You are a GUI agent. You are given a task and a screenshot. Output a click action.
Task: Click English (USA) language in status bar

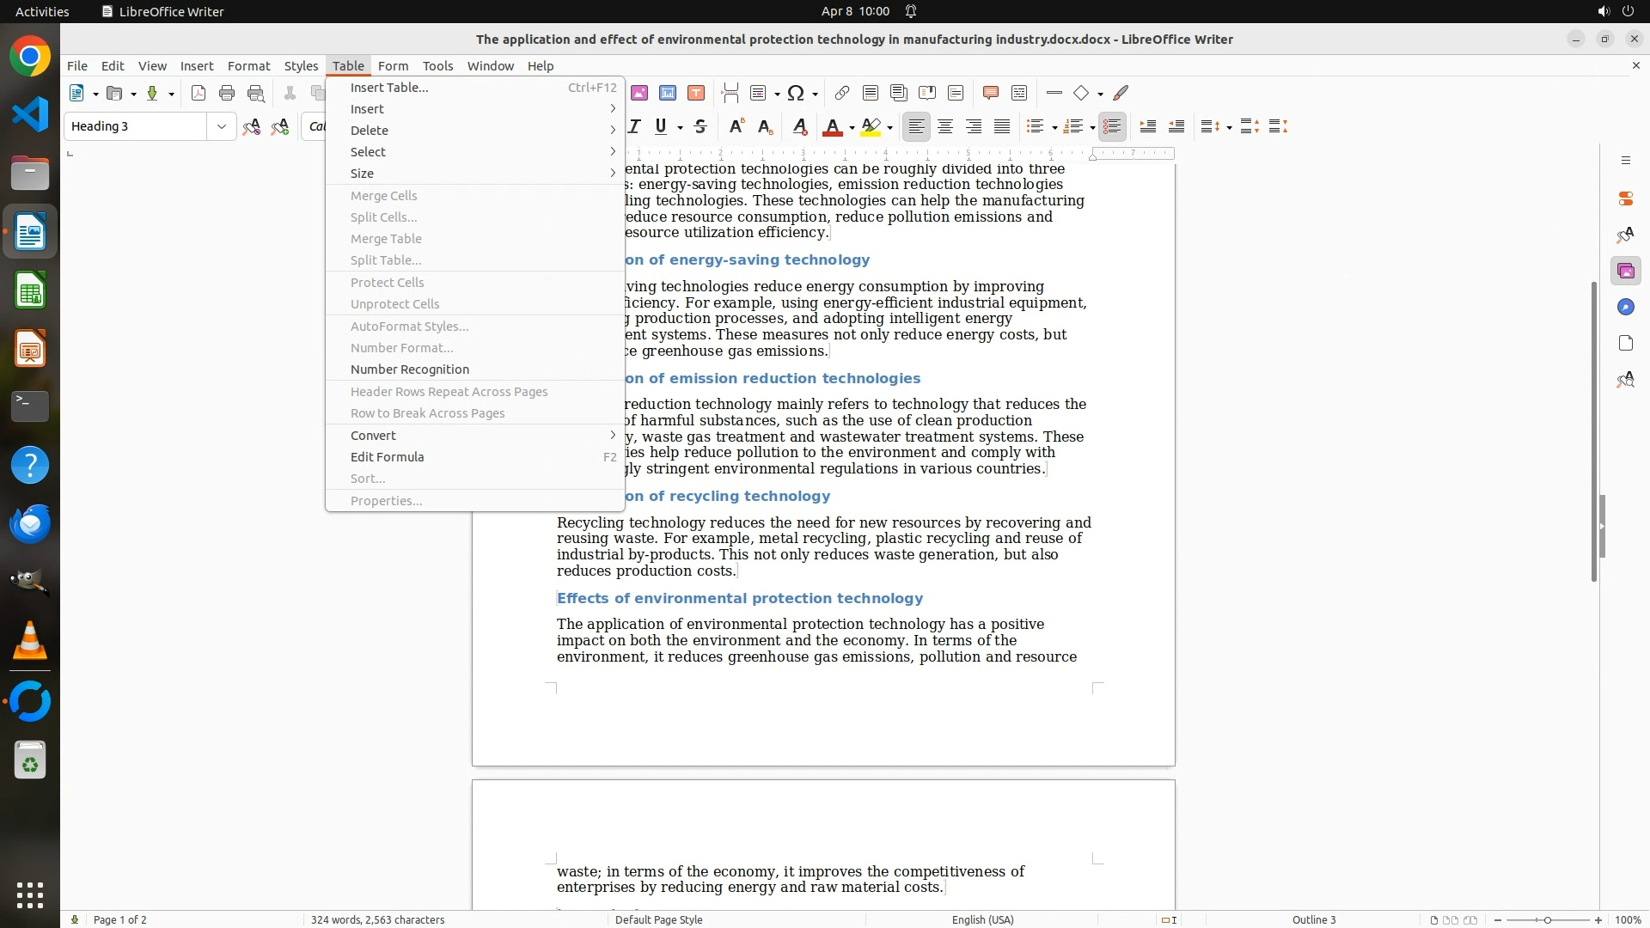[x=982, y=919]
